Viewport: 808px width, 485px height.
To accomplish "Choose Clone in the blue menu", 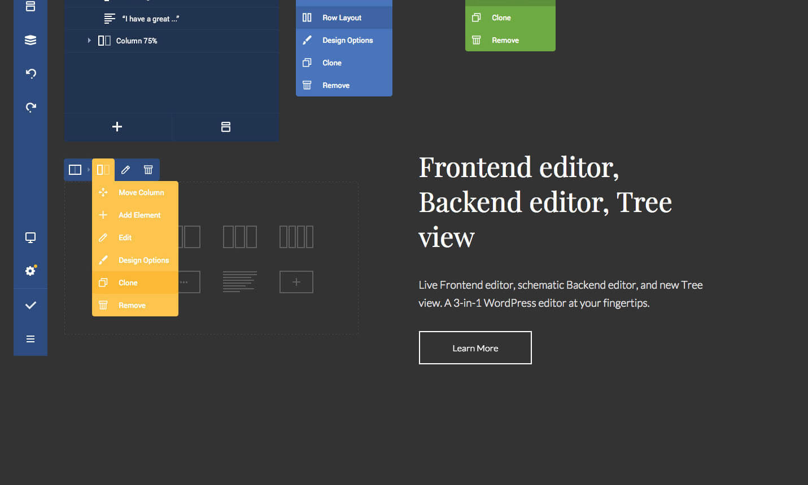I will click(x=344, y=63).
